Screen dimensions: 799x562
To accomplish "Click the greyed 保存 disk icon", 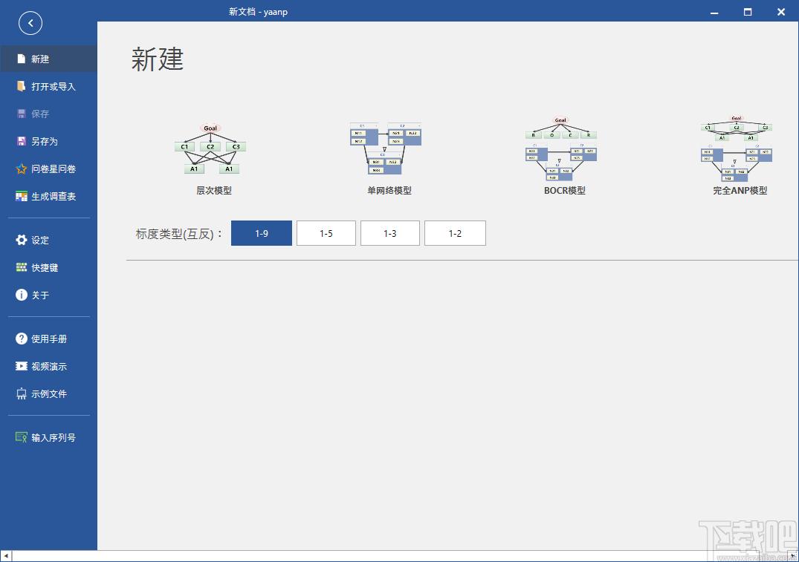I will pyautogui.click(x=21, y=114).
